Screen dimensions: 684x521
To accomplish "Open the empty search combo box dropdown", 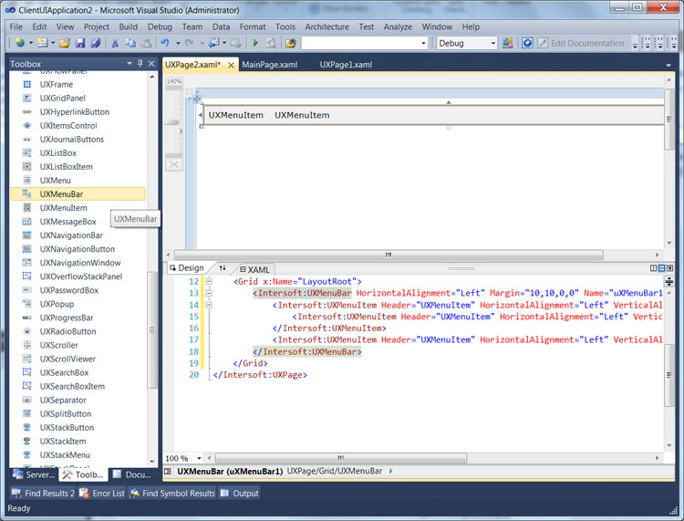I will click(x=423, y=43).
